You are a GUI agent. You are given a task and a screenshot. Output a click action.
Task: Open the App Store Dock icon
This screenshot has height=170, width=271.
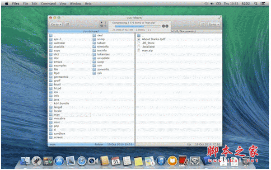tap(59, 161)
